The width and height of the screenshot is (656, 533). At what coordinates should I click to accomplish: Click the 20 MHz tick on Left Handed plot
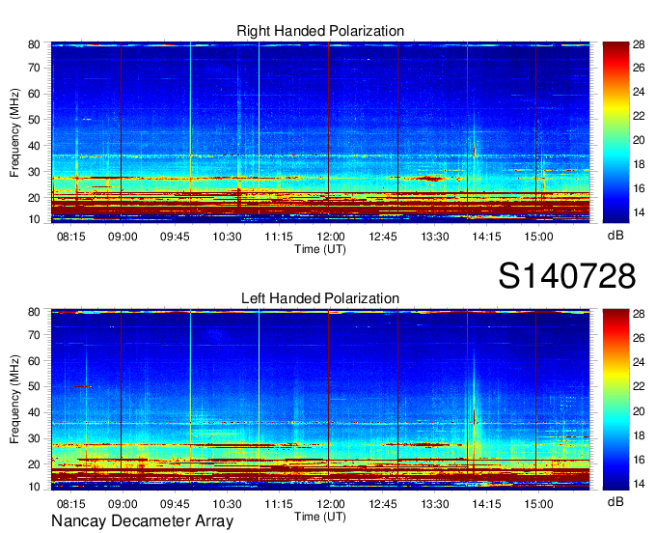pos(34,464)
